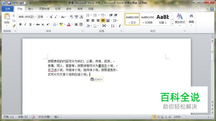Click the vertical scrollbar down arrow
The height and width of the screenshot is (121, 216).
tap(212, 102)
